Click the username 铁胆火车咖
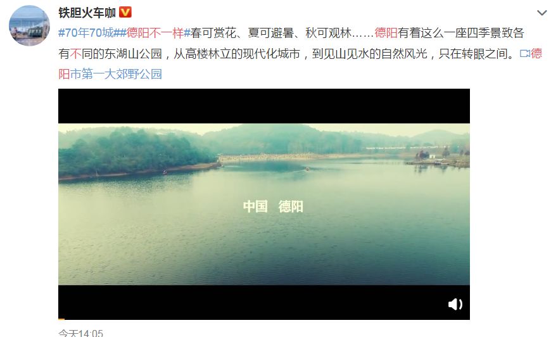 [x=87, y=13]
